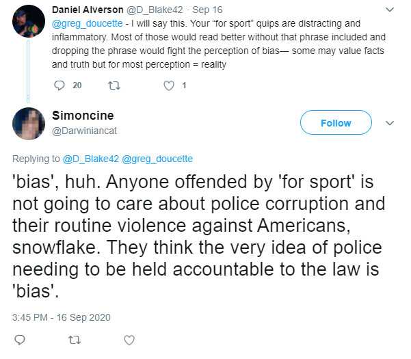Retweet Daniel Alverson's tweet
Viewport: 411px width, 359px height.
(x=114, y=85)
